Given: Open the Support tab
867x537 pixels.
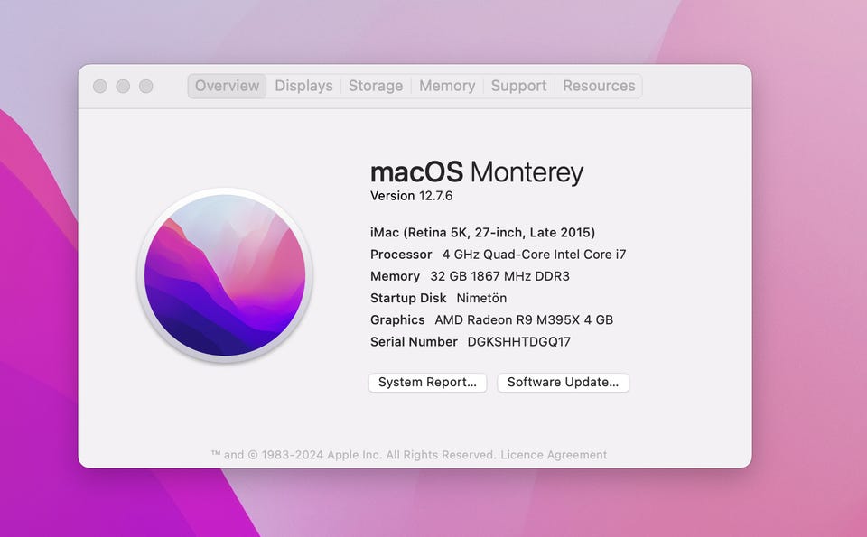Looking at the screenshot, I should tap(518, 86).
